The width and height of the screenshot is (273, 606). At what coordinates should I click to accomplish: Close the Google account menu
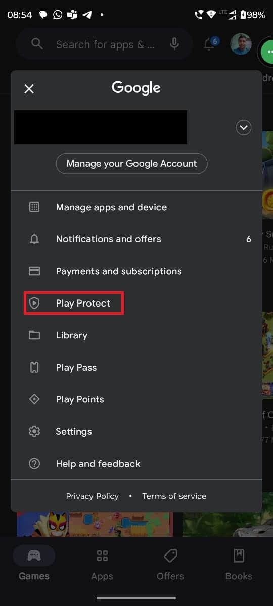click(29, 89)
